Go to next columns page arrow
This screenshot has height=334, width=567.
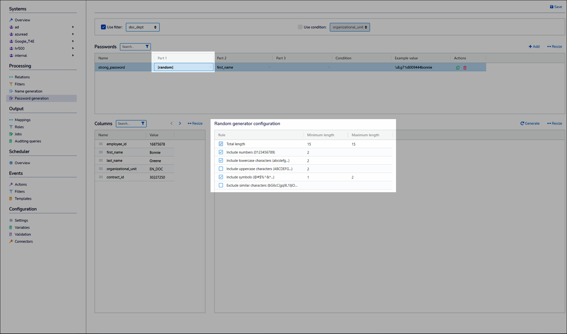coord(180,124)
